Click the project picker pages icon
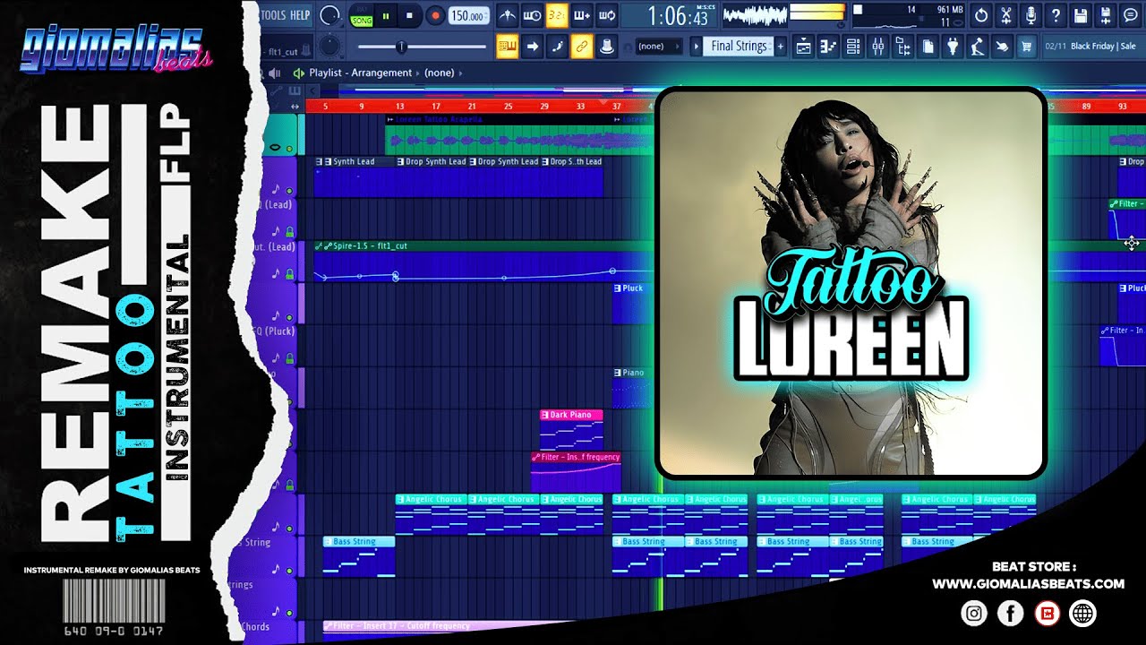 click(928, 46)
